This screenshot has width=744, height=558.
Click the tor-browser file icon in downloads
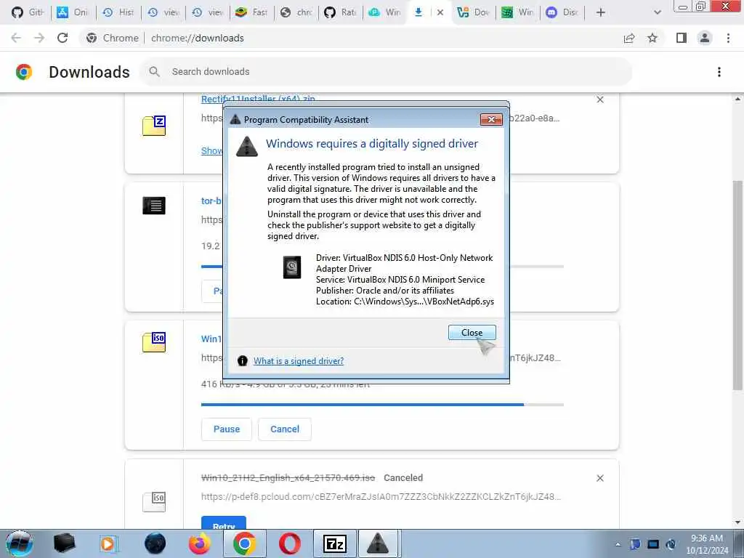click(154, 206)
